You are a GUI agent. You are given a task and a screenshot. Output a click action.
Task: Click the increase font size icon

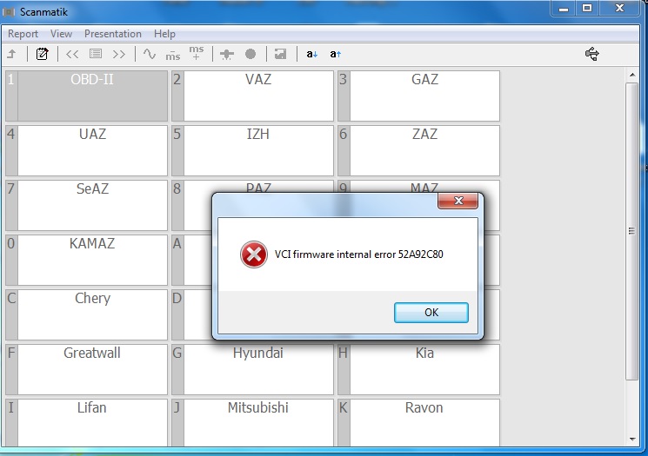pos(335,54)
